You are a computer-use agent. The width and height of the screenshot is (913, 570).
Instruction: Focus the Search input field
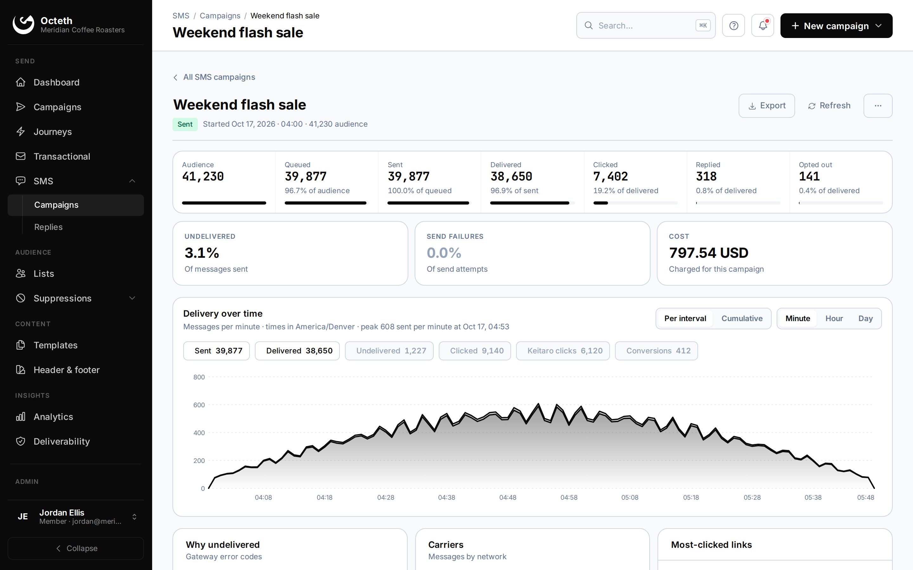(645, 26)
